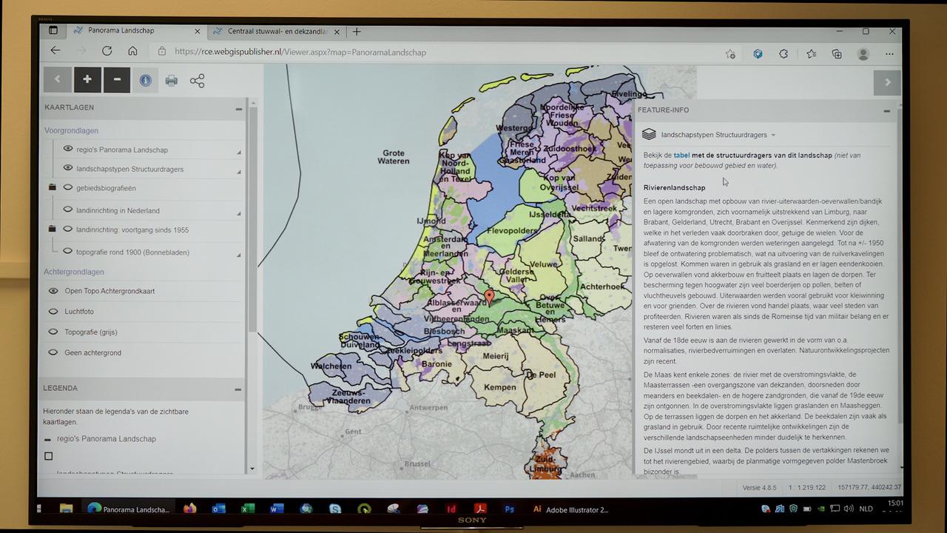Show the gebiedsbiografieën layer group
Screen dimensions: 947x533
pos(68,187)
